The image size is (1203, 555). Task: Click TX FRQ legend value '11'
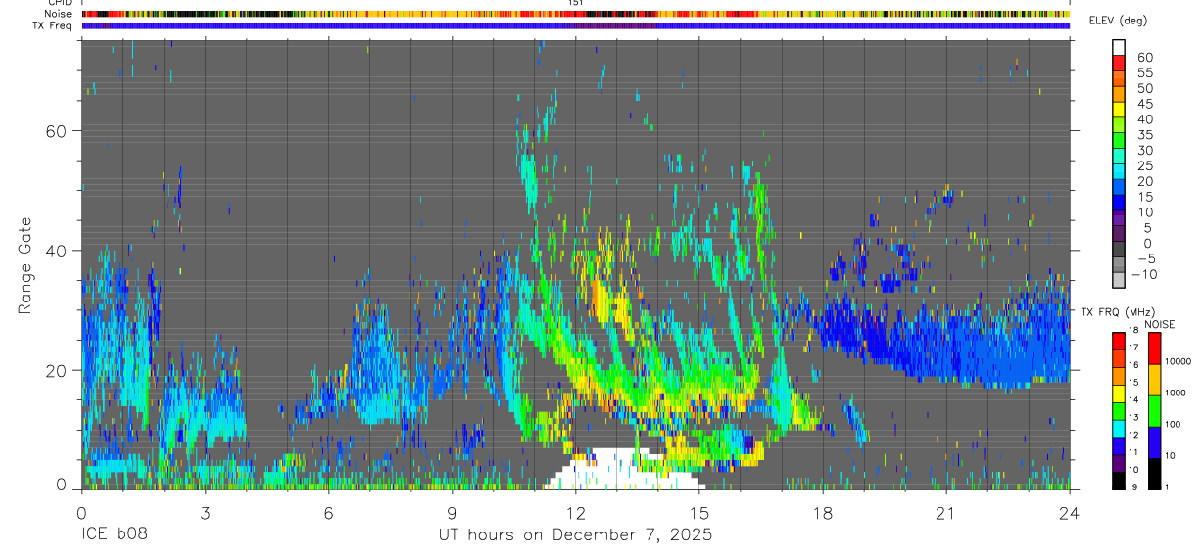click(x=1133, y=453)
